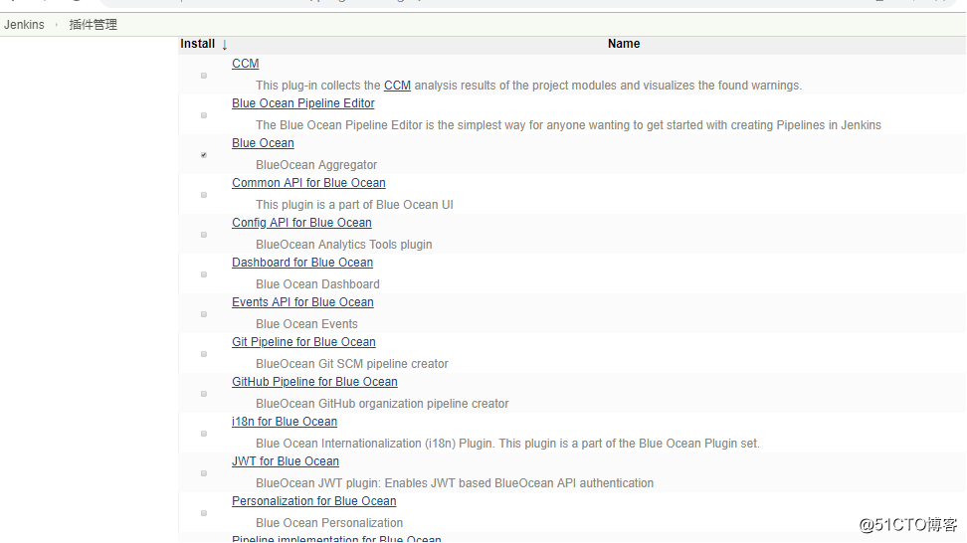Open the Personalization for Blue Ocean link
Image resolution: width=967 pixels, height=543 pixels.
[x=314, y=501]
